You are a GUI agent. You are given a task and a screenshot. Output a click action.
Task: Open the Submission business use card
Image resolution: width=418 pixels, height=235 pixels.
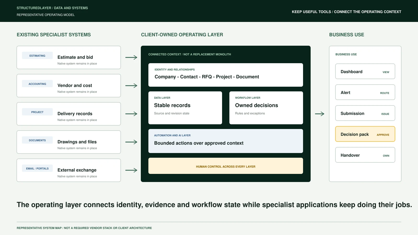pos(365,113)
